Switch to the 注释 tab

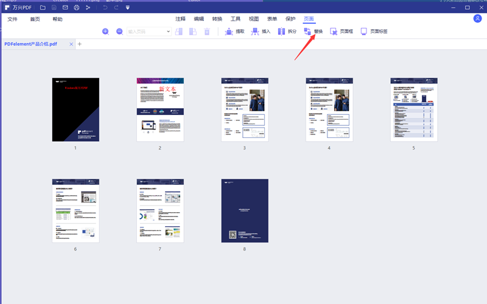tap(180, 19)
